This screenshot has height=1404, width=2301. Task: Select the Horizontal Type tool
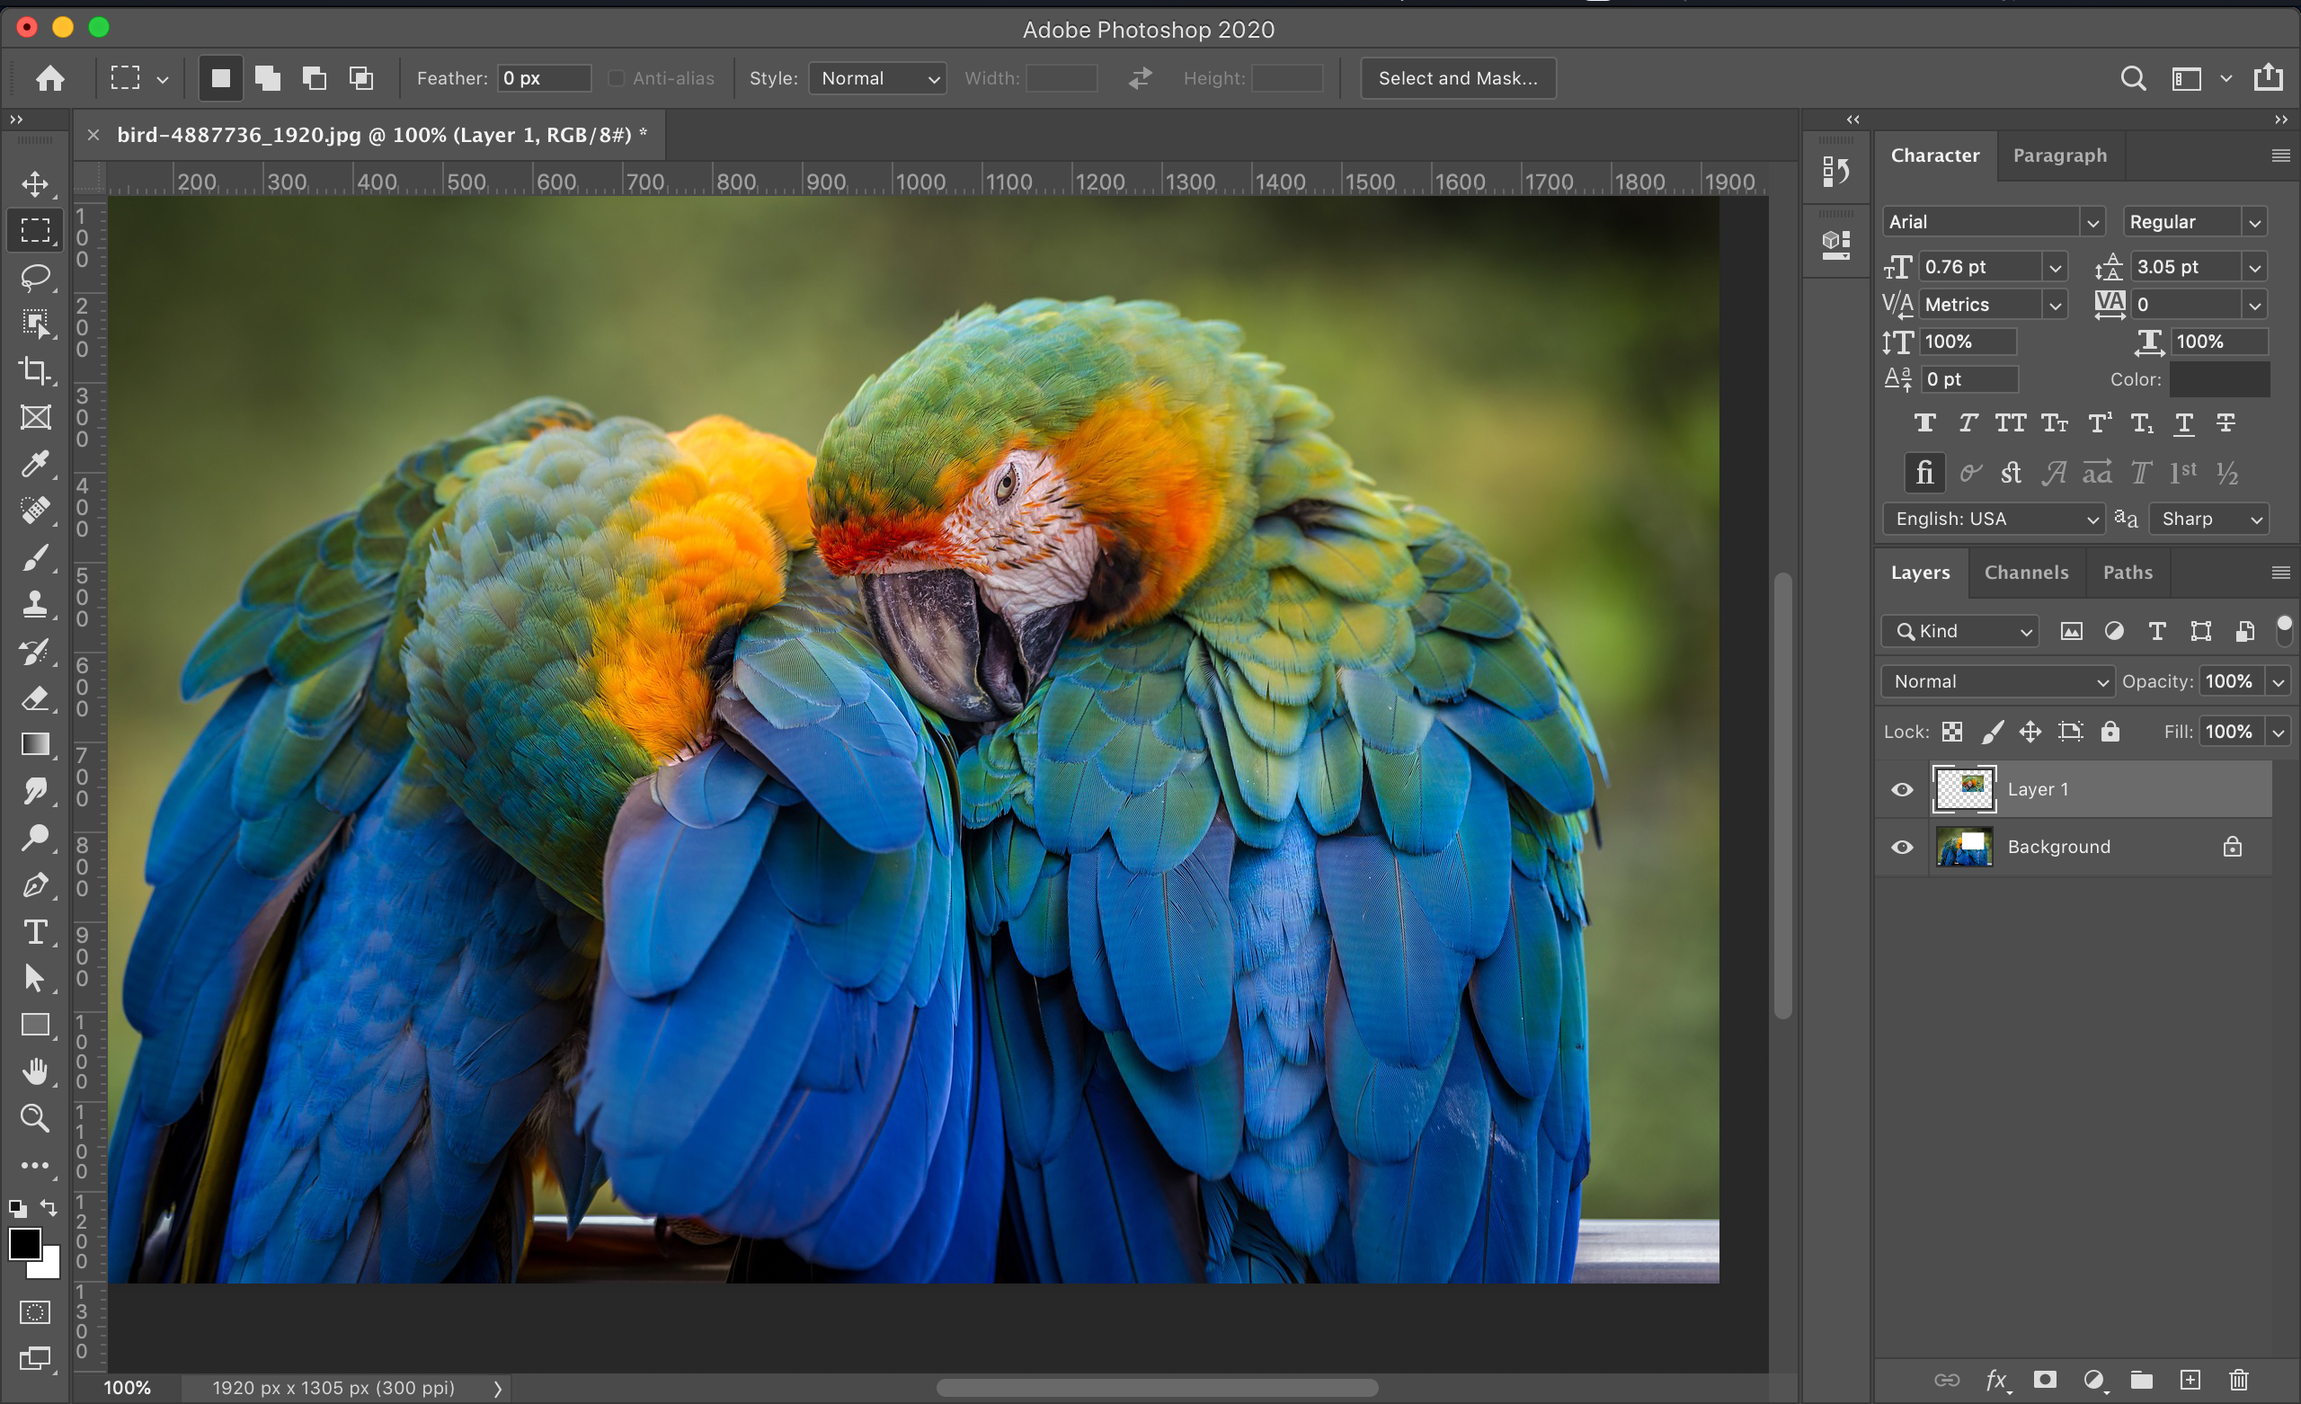[35, 931]
